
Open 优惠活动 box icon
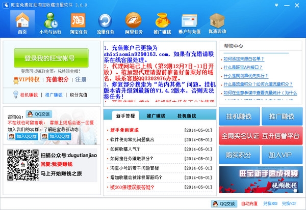(217, 23)
